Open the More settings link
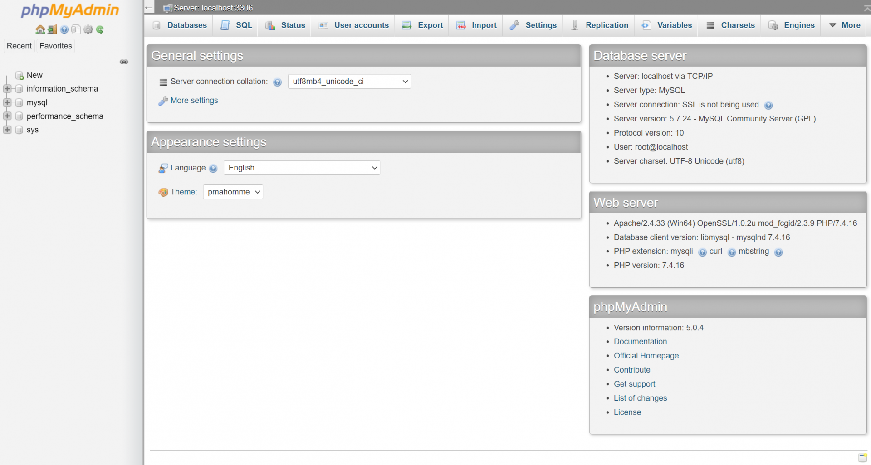This screenshot has height=465, width=871. coord(194,101)
